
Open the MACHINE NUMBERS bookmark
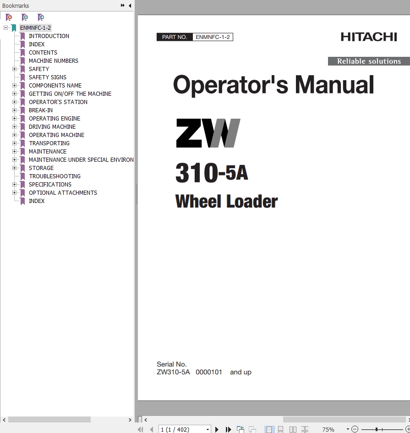click(x=54, y=61)
